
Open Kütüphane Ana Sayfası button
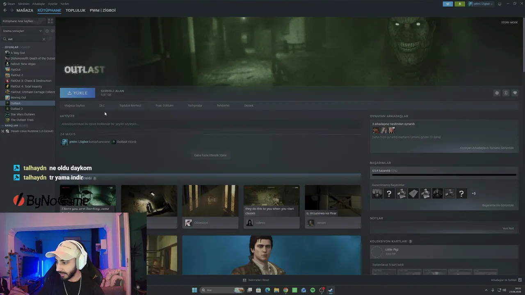(x=23, y=21)
